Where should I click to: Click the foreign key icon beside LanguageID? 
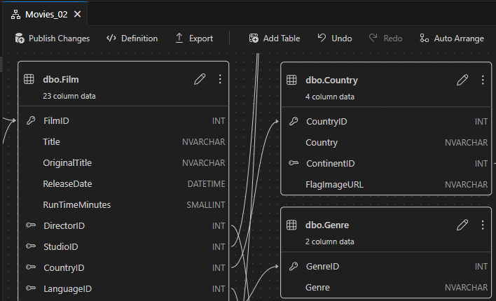pos(31,288)
